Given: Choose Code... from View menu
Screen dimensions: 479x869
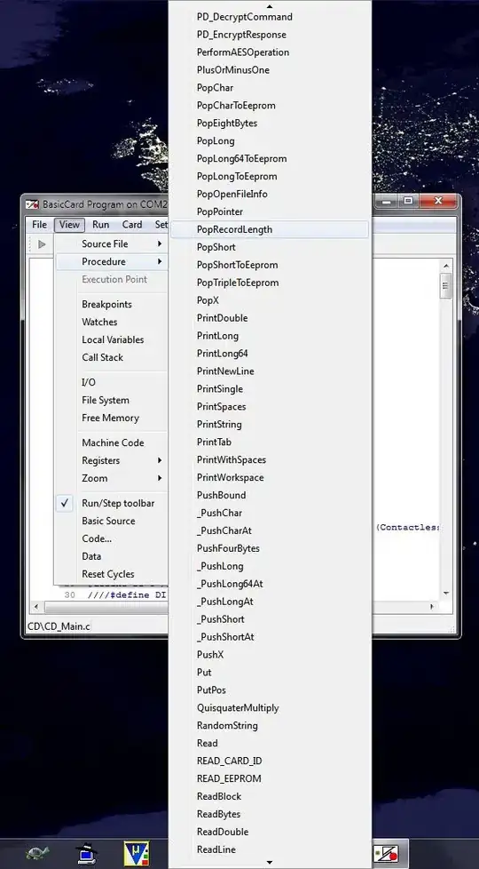Looking at the screenshot, I should tap(97, 538).
